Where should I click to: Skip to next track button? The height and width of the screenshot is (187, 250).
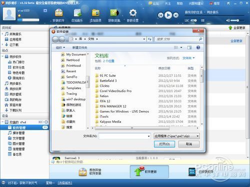point(176,15)
